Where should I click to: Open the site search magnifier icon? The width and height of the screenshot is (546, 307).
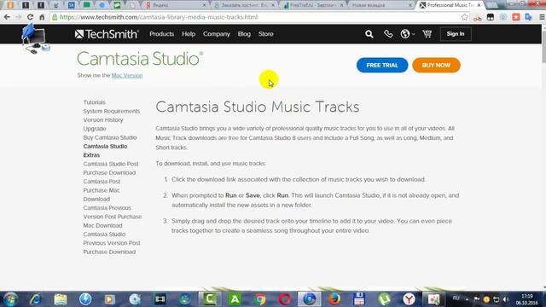click(x=369, y=34)
